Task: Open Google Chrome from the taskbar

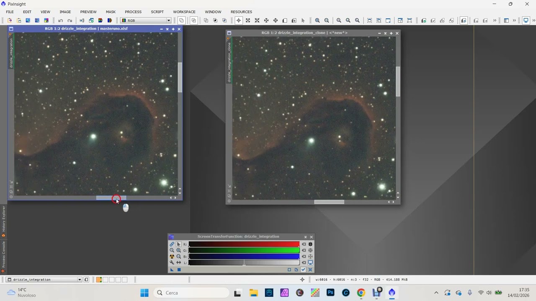Action: pos(361,293)
